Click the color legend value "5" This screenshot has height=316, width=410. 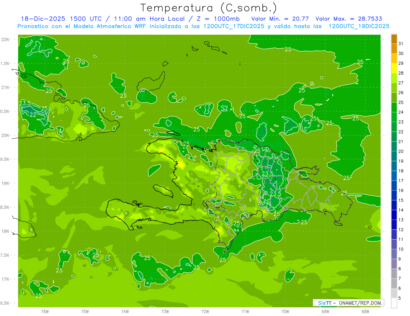pos(400,298)
